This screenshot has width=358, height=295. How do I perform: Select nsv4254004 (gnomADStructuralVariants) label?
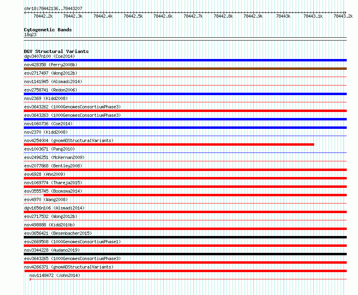coord(69,140)
